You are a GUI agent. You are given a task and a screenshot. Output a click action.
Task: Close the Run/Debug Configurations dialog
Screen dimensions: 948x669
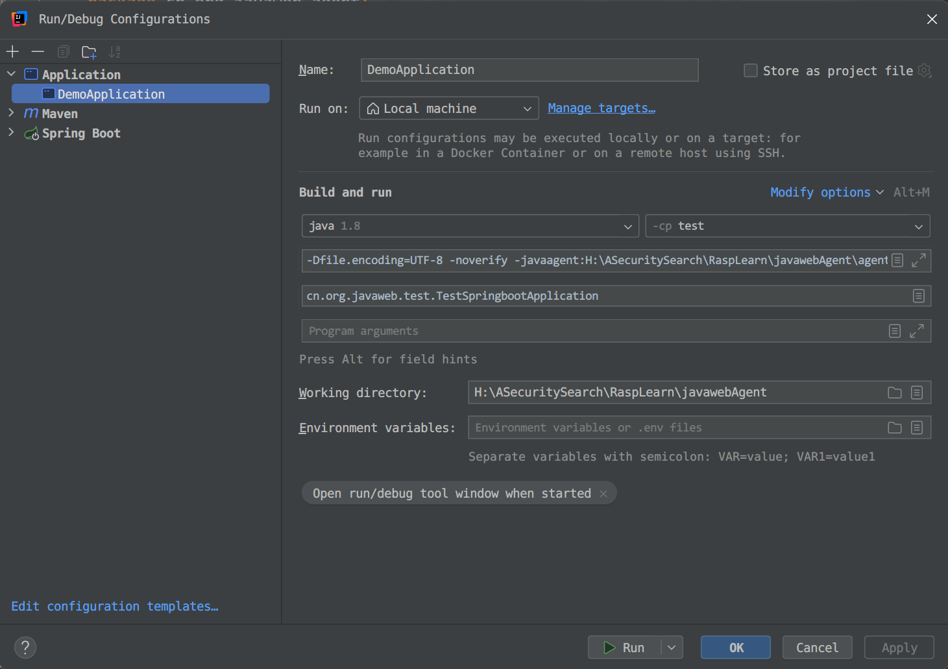(932, 19)
